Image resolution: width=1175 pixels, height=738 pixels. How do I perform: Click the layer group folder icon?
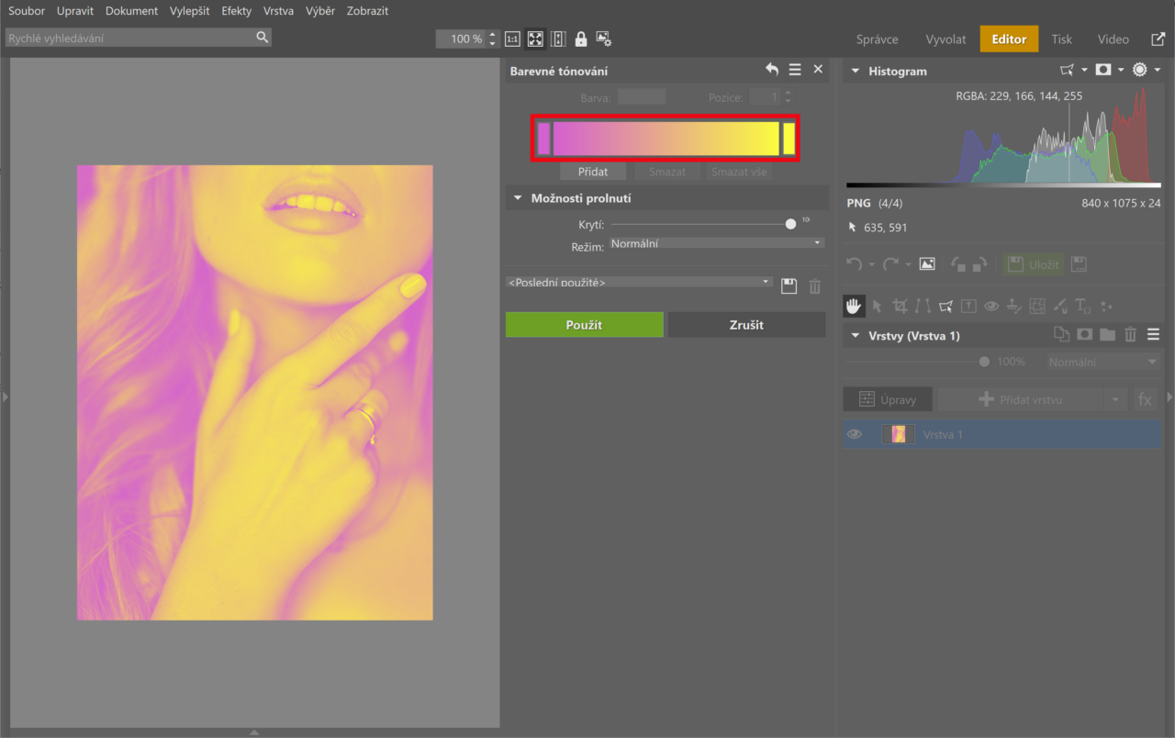tap(1107, 335)
